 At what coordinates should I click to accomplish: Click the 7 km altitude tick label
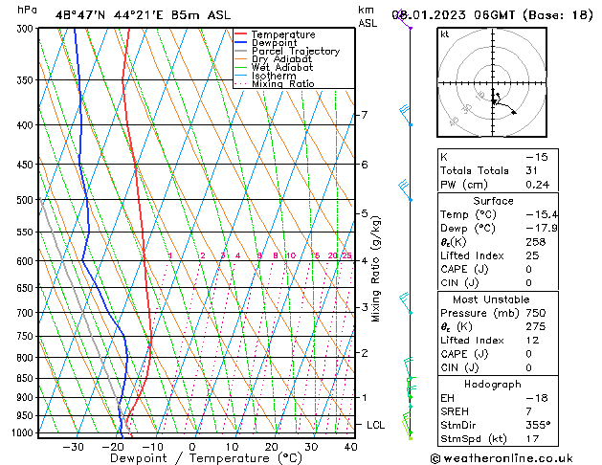pyautogui.click(x=365, y=114)
